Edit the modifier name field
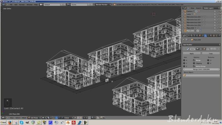The height and width of the screenshot is (125, 222). click(x=192, y=49)
